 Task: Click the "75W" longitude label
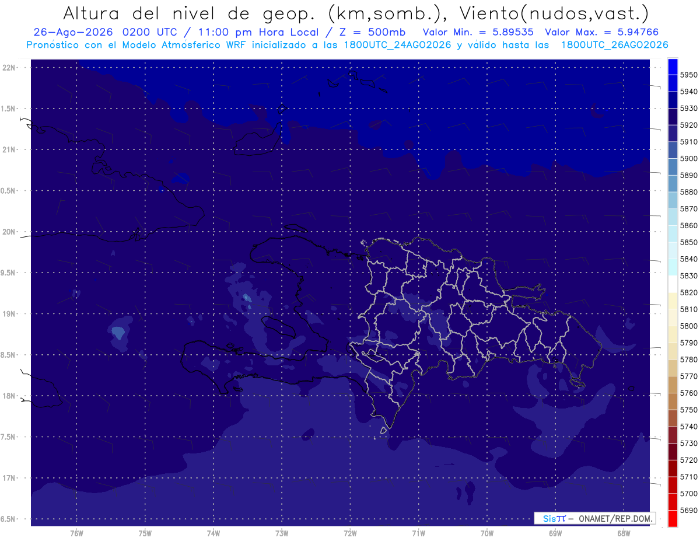[145, 533]
